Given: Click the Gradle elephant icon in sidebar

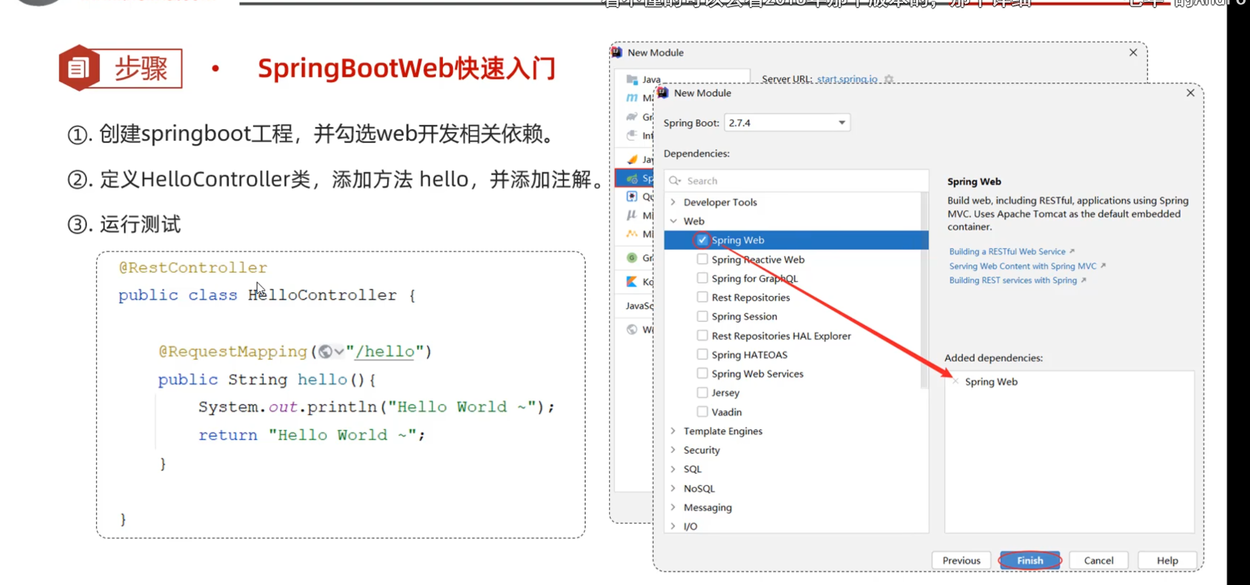Looking at the screenshot, I should [x=632, y=117].
